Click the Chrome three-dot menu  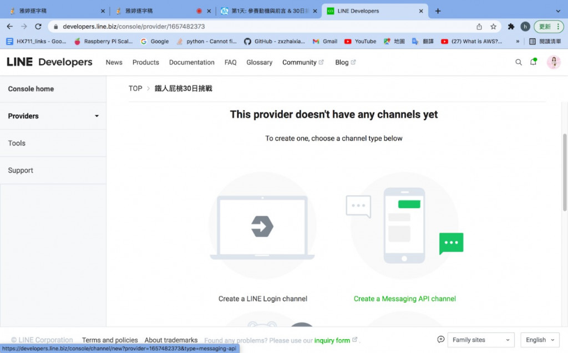[x=558, y=27]
